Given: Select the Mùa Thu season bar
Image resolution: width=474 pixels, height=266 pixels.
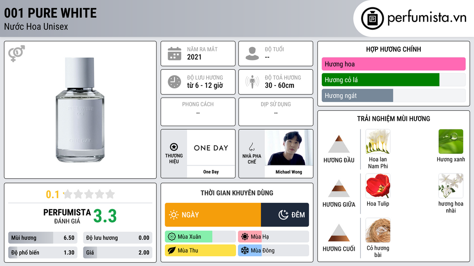Looking at the screenshot, I should pyautogui.click(x=200, y=250).
